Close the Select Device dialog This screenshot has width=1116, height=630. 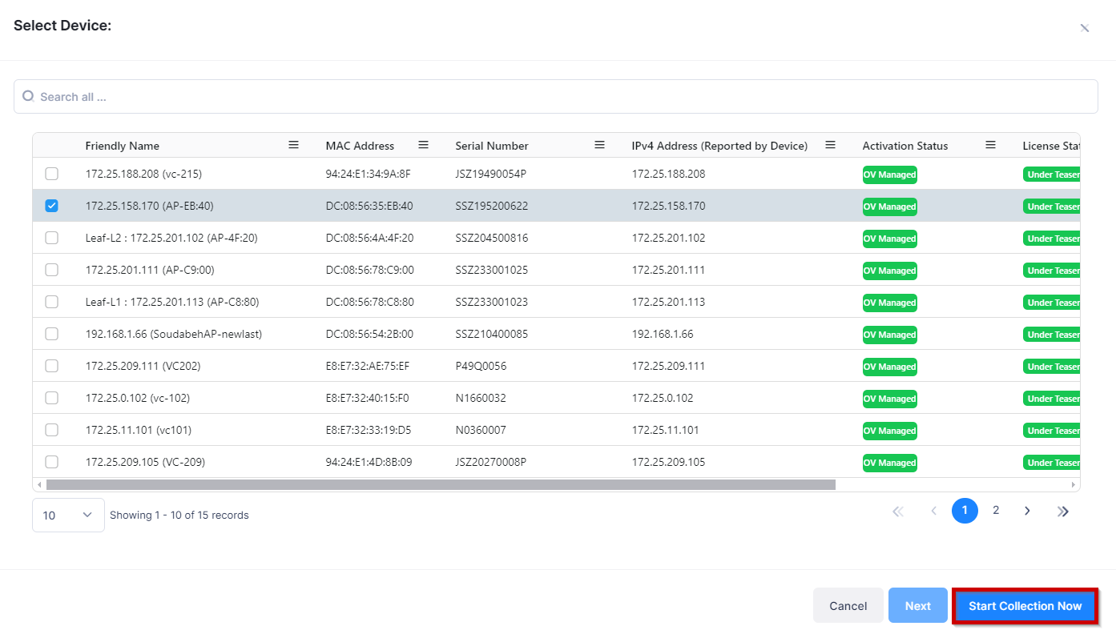[1084, 28]
